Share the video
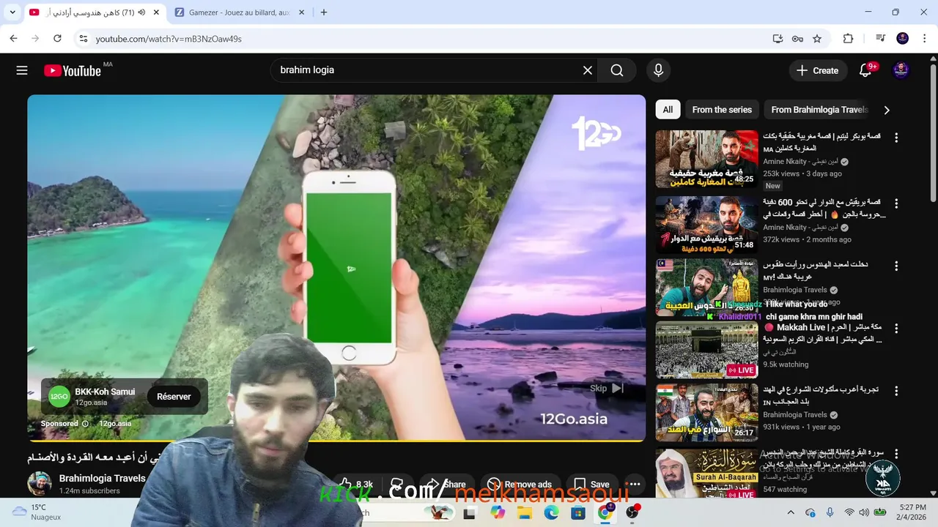938x527 pixels. tap(446, 484)
